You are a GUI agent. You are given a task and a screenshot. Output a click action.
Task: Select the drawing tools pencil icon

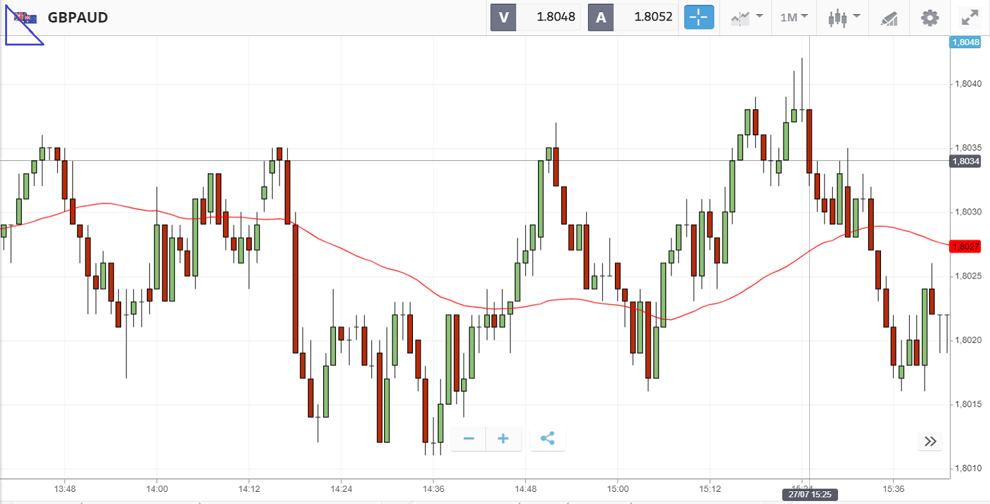[889, 18]
